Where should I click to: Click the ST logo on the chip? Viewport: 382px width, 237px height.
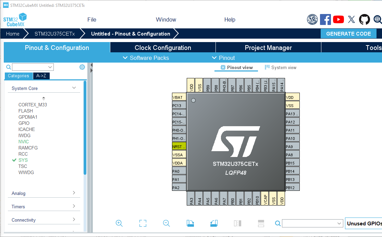[236, 142]
